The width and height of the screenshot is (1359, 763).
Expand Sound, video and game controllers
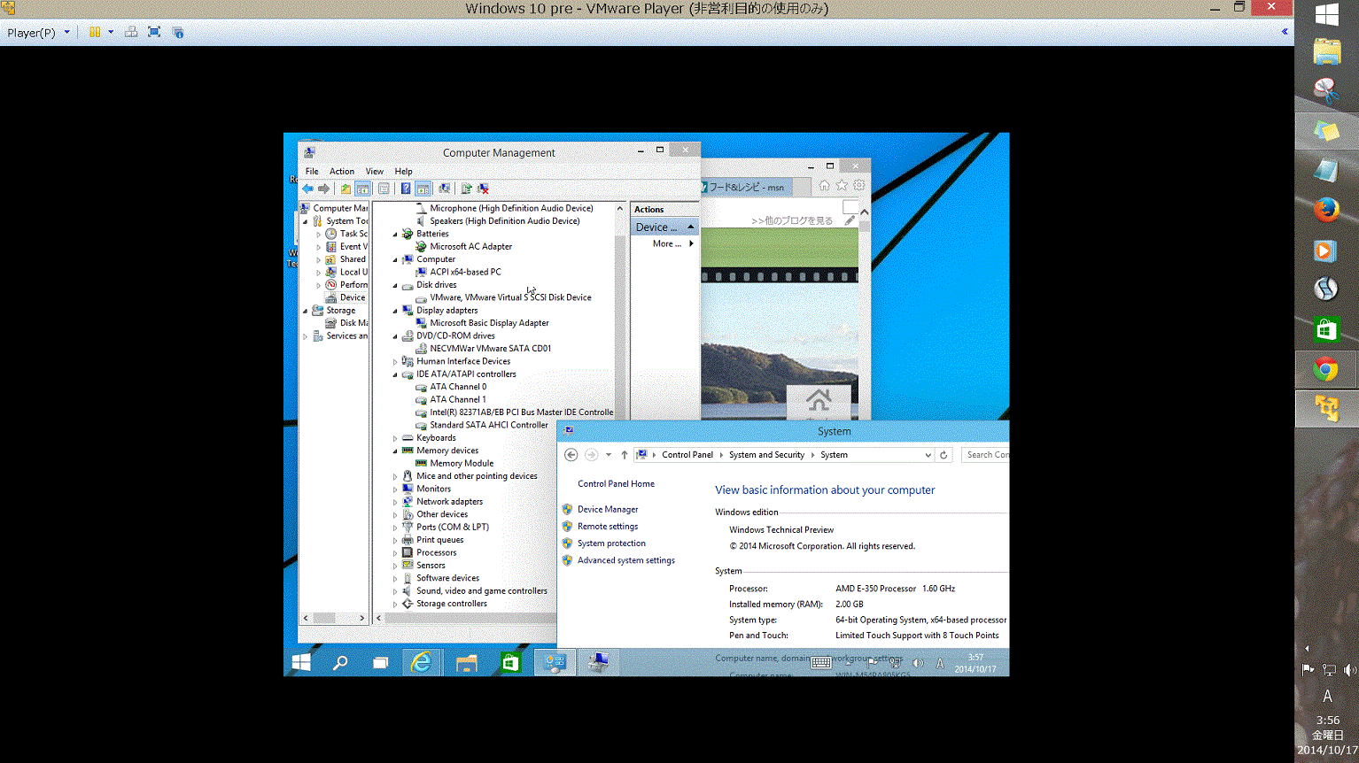tap(395, 591)
